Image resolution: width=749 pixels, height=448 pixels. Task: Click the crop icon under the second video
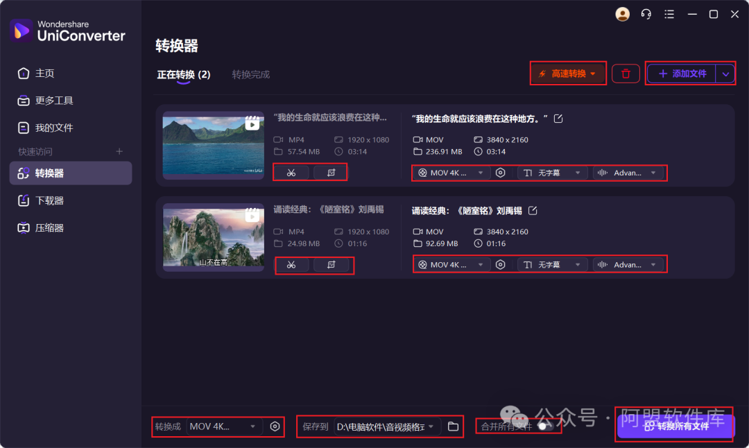[x=332, y=264]
